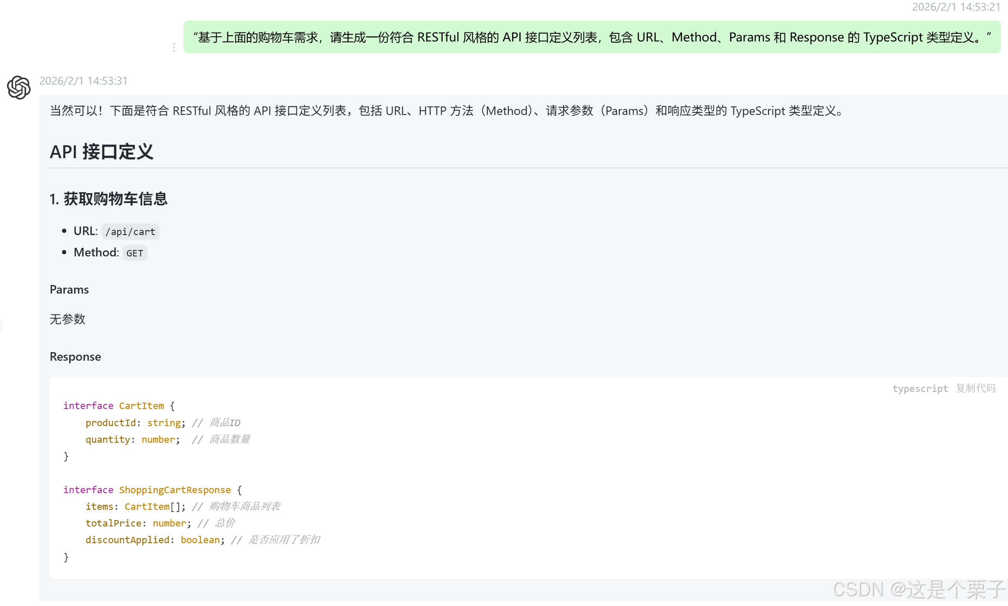The height and width of the screenshot is (606, 1008).
Task: Click the Response section title
Action: [x=75, y=356]
